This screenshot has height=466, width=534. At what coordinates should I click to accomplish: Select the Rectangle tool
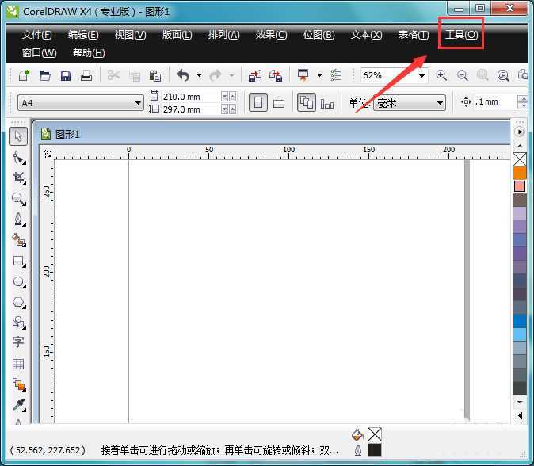coord(18,261)
